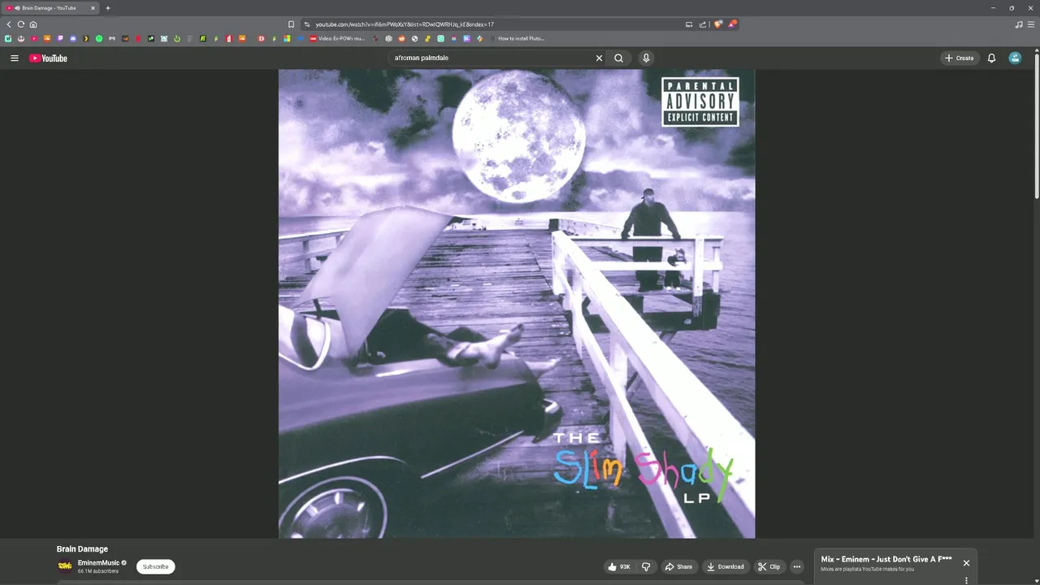Open the Mix - Eminem playlist title
The height and width of the screenshot is (585, 1040).
coord(886,559)
